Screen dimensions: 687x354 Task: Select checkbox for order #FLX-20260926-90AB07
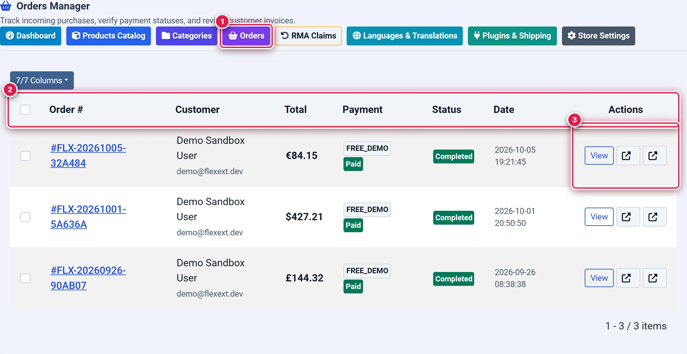[x=25, y=278]
